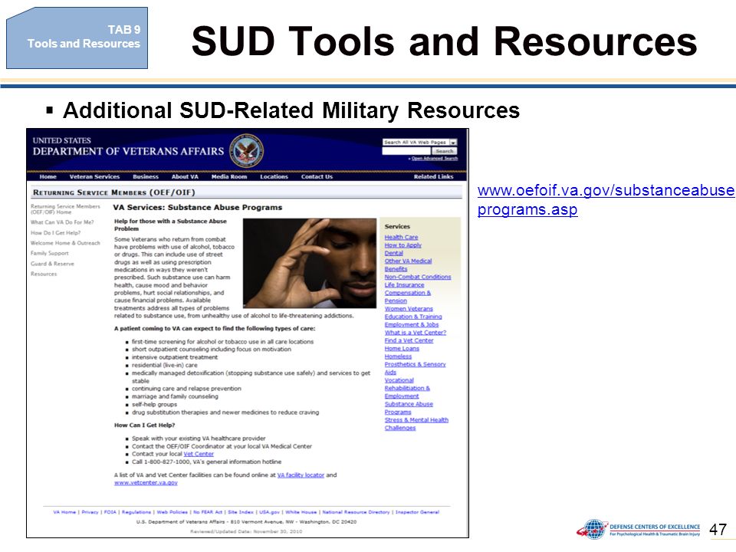736x552 pixels.
Task: Select Welcome Home & Outreach sidebar link
Action: click(65, 243)
